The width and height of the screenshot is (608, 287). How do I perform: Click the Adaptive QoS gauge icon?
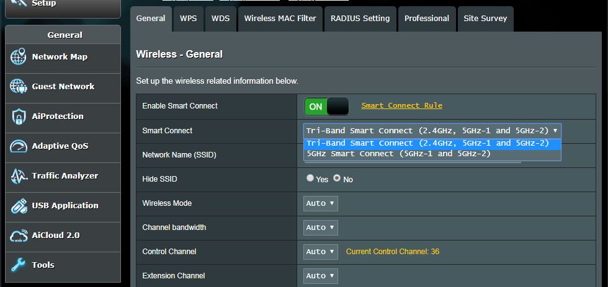tap(18, 146)
